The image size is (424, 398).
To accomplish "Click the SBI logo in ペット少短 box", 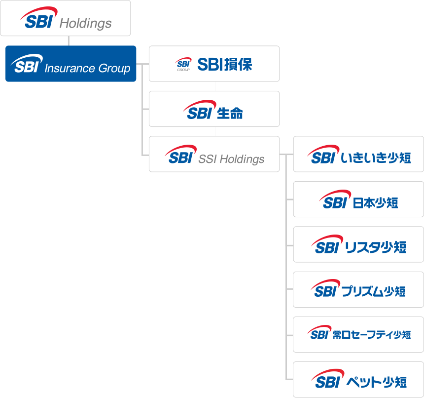I will click(x=328, y=379).
